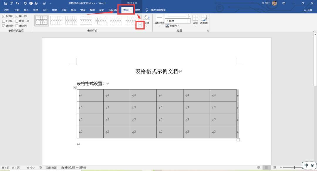The height and width of the screenshot is (171, 317).
Task: Open the 底纹 shading dropdown arrow
Action: pyautogui.click(x=147, y=26)
